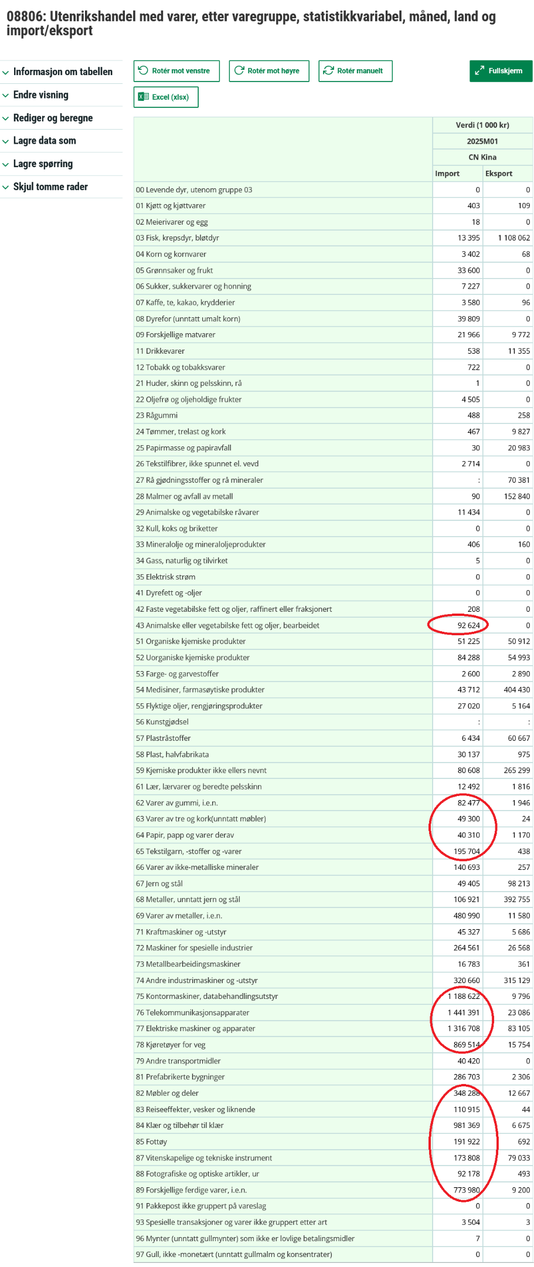Screen dimensions: 534x1267
Task: Select row 01 Kjøtt og kjøttvarer
Action: pos(283,206)
